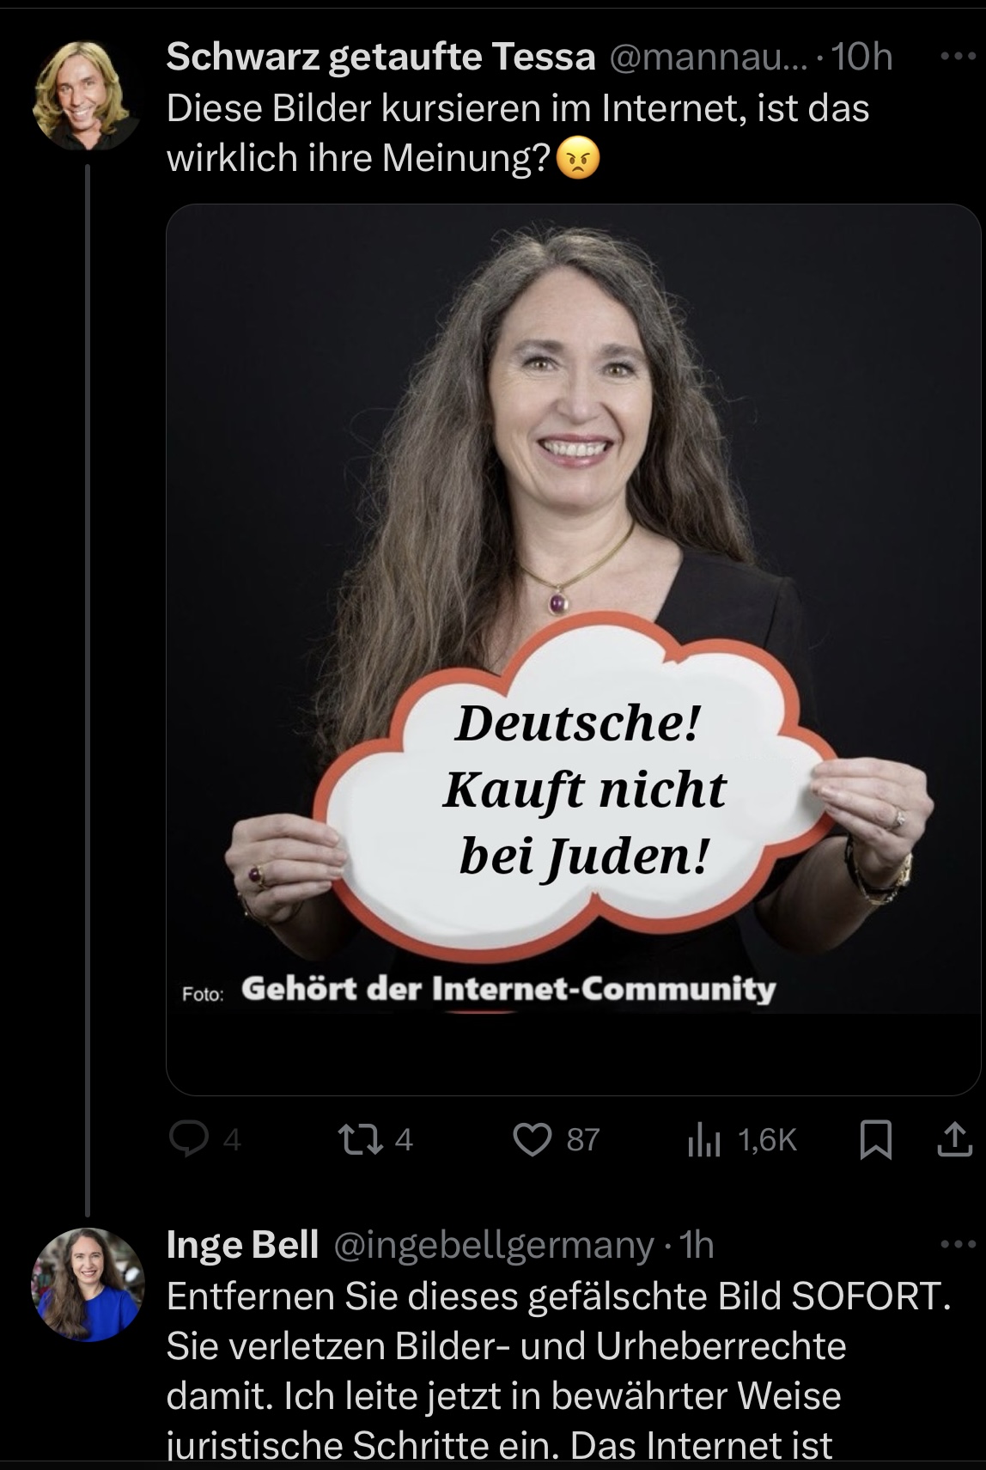Viewport: 986px width, 1470px height.
Task: Tap the retweet icon with 4 reposts
Action: [x=356, y=1139]
